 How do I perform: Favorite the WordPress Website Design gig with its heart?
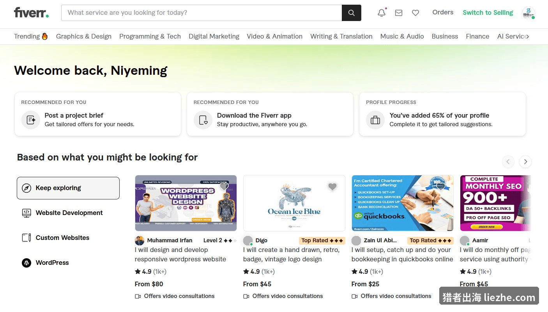[224, 187]
